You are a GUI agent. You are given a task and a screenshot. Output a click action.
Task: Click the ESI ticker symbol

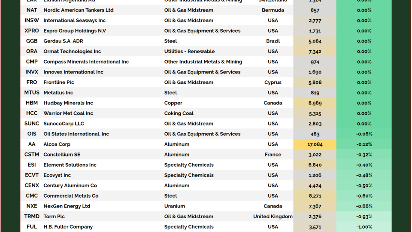point(32,165)
